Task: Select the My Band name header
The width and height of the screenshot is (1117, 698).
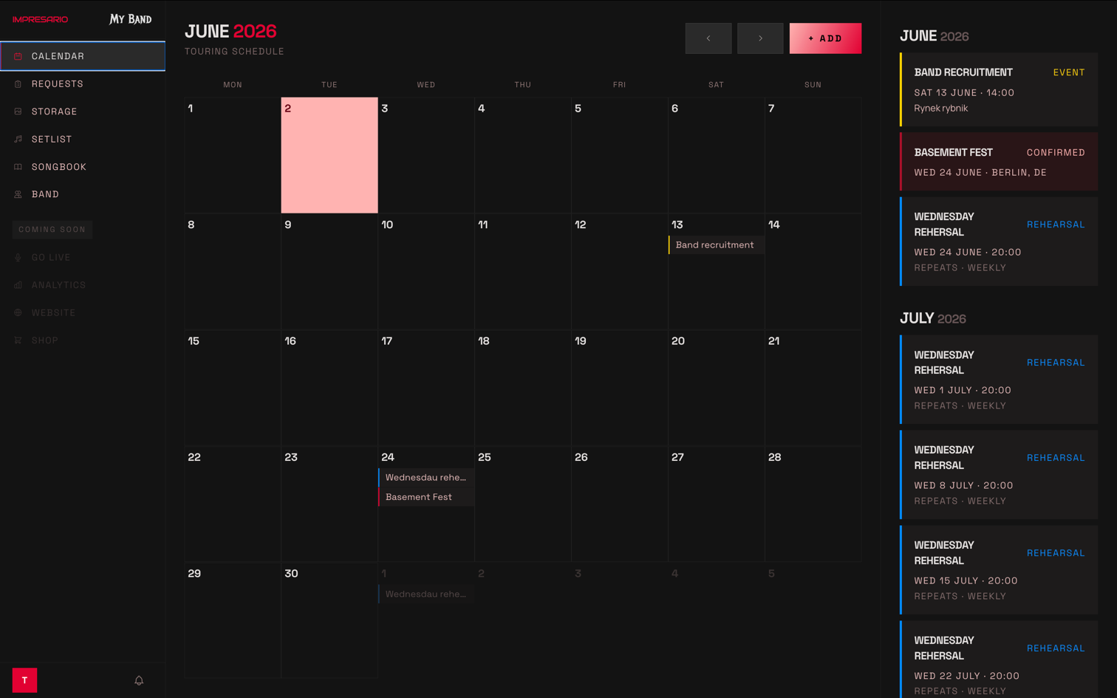Action: point(131,19)
